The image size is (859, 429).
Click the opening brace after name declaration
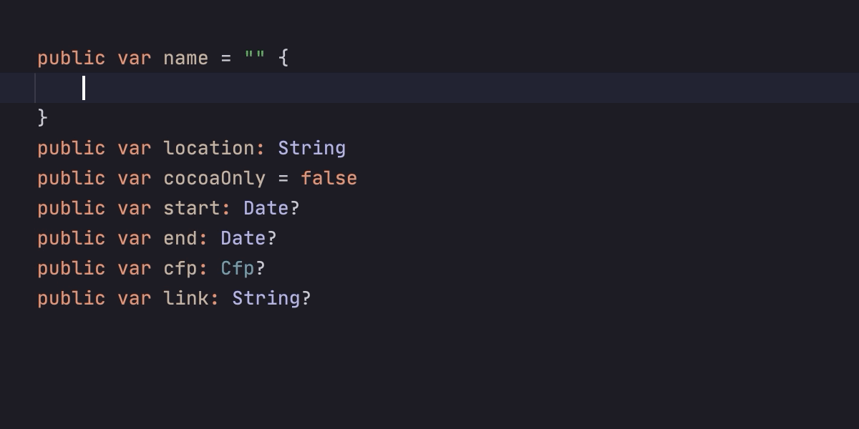[x=283, y=58]
